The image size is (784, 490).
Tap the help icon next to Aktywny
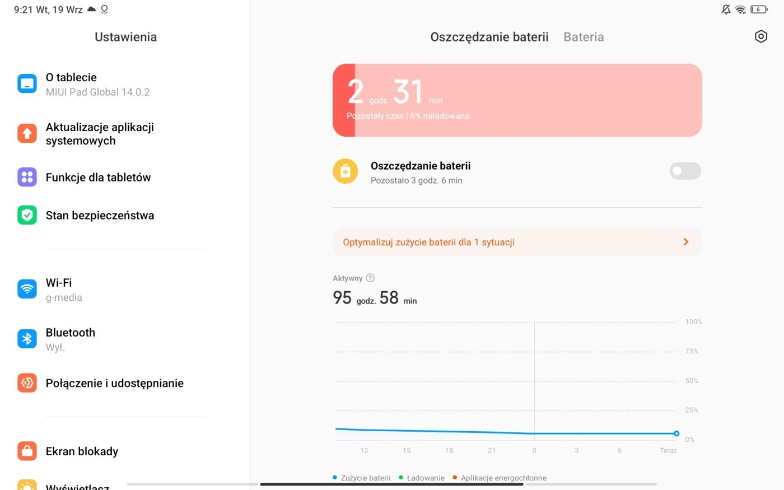[370, 278]
